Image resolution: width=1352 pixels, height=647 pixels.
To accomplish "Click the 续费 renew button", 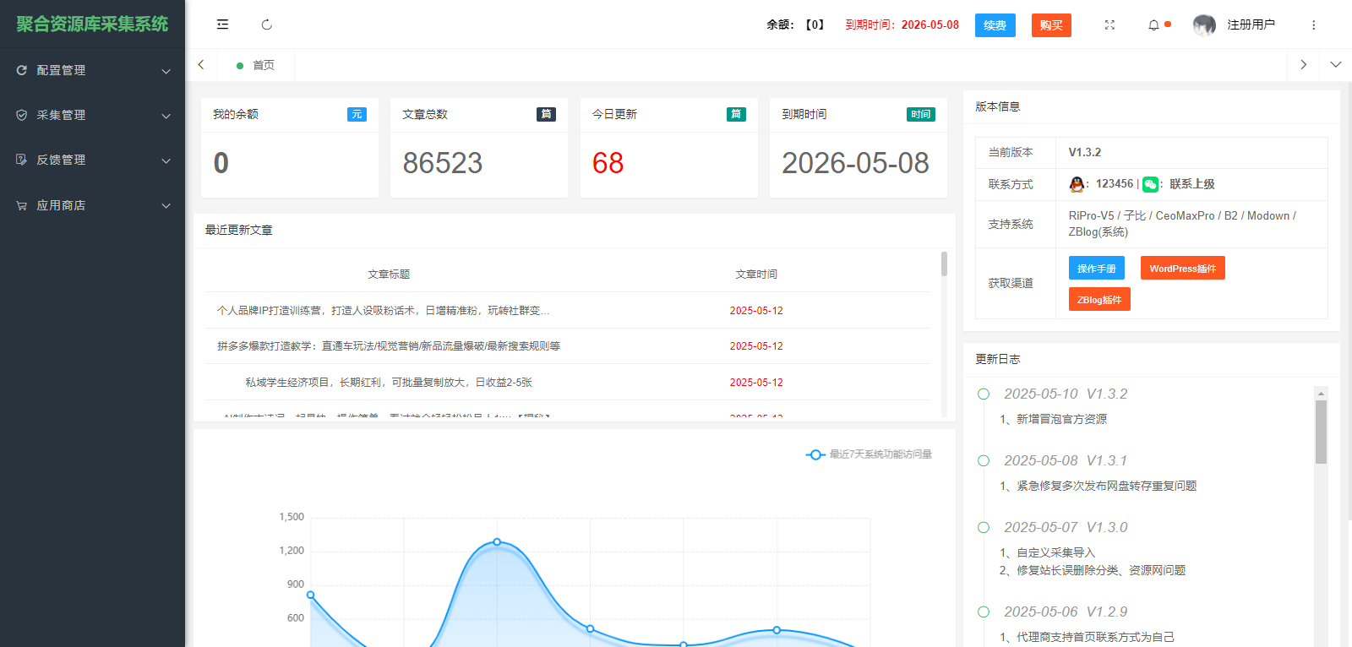I will [995, 25].
